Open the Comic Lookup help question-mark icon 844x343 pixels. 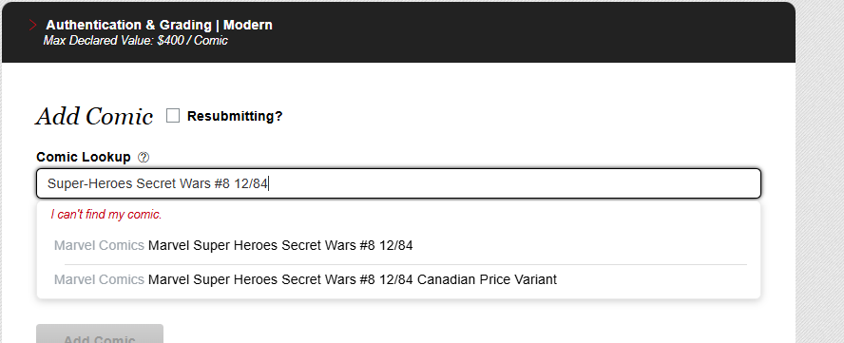[144, 157]
